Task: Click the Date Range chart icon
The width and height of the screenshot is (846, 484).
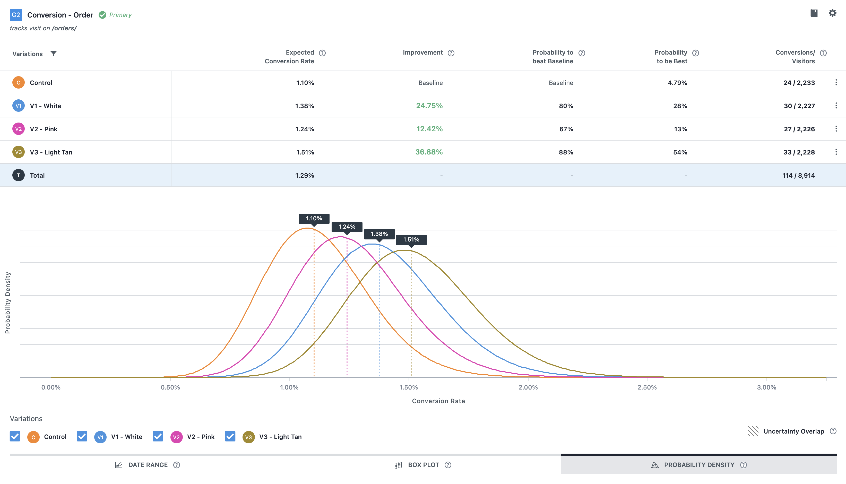Action: 119,465
